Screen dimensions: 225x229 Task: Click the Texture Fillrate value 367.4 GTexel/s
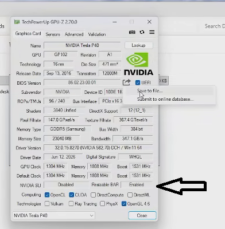pyautogui.click(x=133, y=120)
